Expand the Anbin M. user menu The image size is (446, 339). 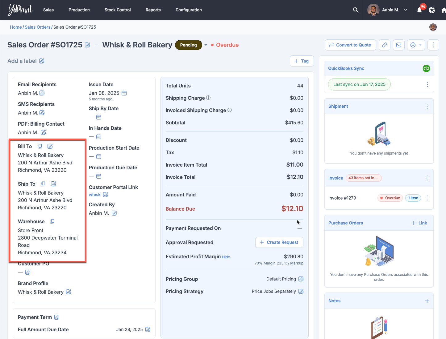point(405,10)
